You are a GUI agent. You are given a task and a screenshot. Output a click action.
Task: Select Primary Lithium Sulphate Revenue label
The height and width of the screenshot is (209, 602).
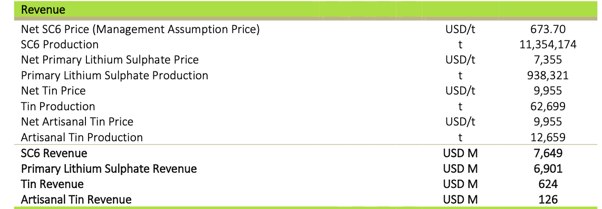(109, 169)
